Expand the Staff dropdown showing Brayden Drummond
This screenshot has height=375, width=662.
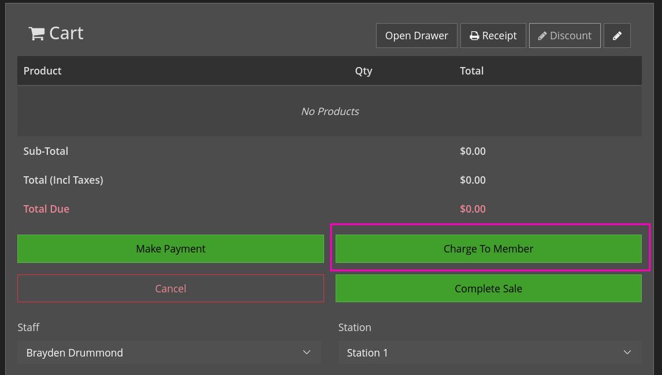pos(169,352)
